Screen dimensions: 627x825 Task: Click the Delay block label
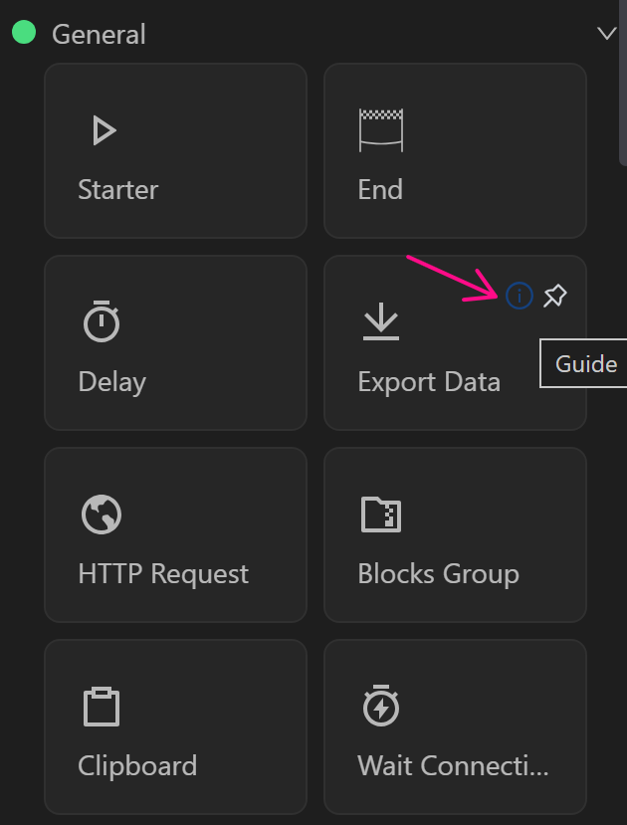111,381
